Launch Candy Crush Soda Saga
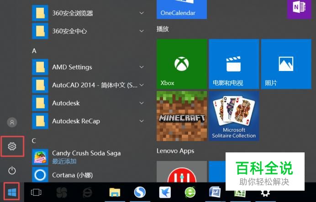 click(x=86, y=157)
